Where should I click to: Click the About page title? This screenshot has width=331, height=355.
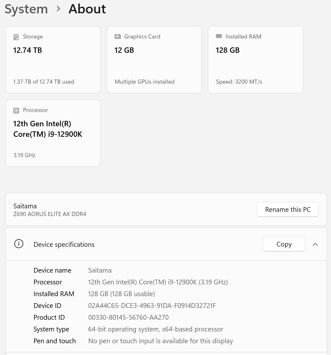tap(87, 9)
